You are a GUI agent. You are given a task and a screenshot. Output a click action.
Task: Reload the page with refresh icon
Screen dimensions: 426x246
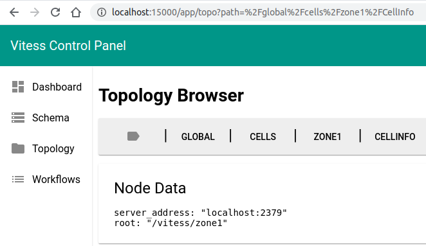(55, 12)
